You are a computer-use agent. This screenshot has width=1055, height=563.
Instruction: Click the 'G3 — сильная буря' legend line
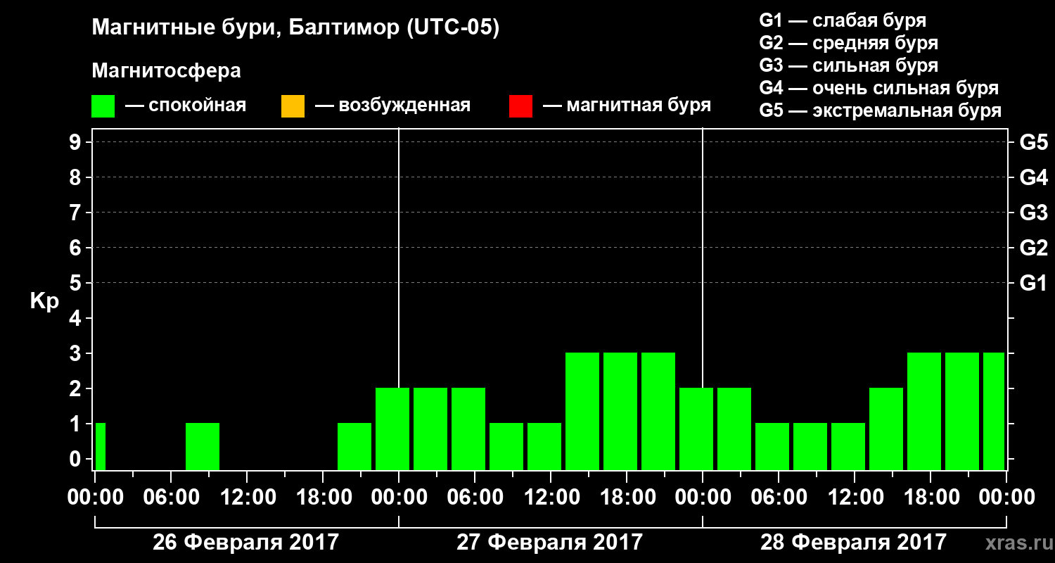point(848,65)
